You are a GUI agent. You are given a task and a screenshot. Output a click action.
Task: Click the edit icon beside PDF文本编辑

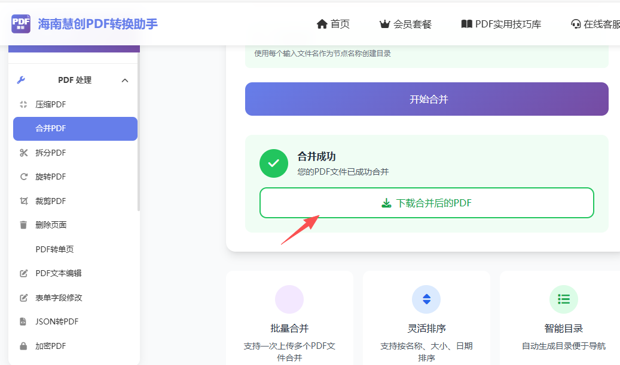coord(24,274)
